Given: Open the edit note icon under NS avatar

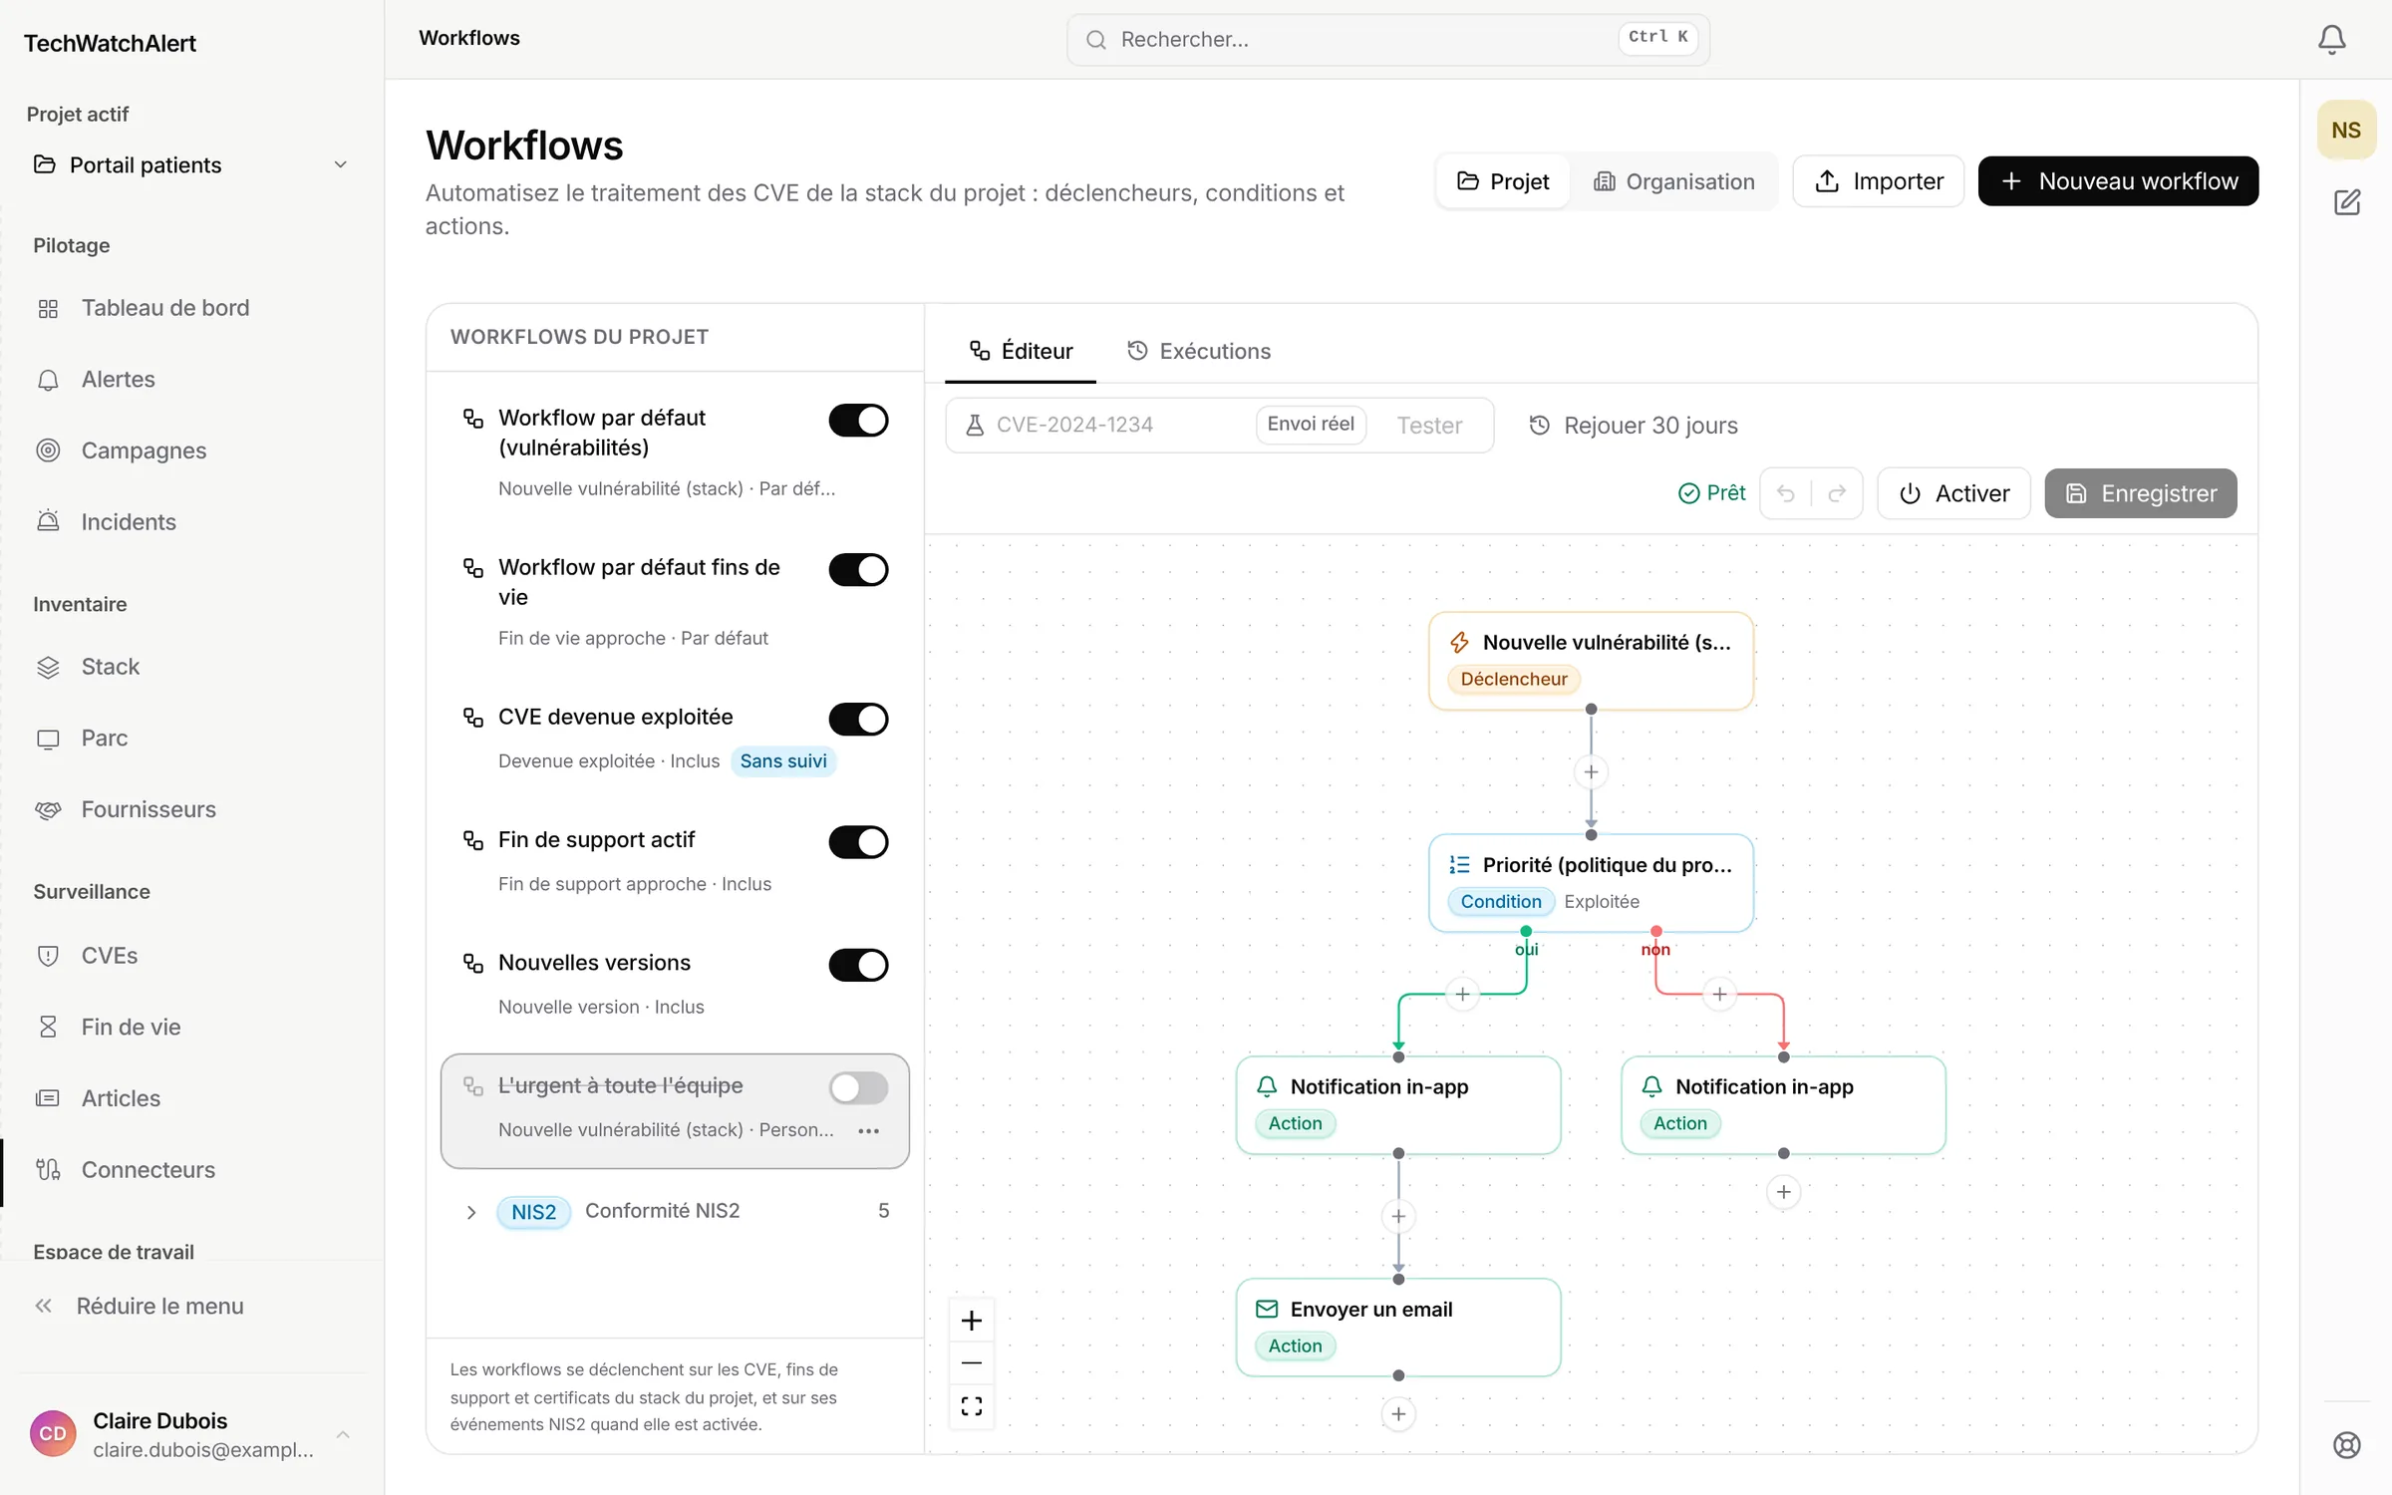Looking at the screenshot, I should point(2347,202).
